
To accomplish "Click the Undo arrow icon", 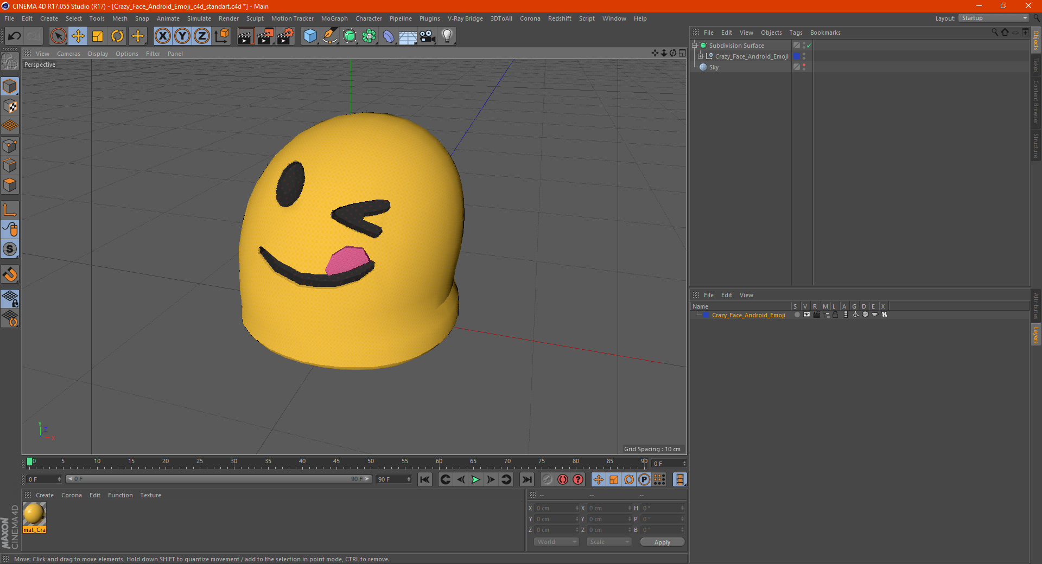I will tap(15, 36).
